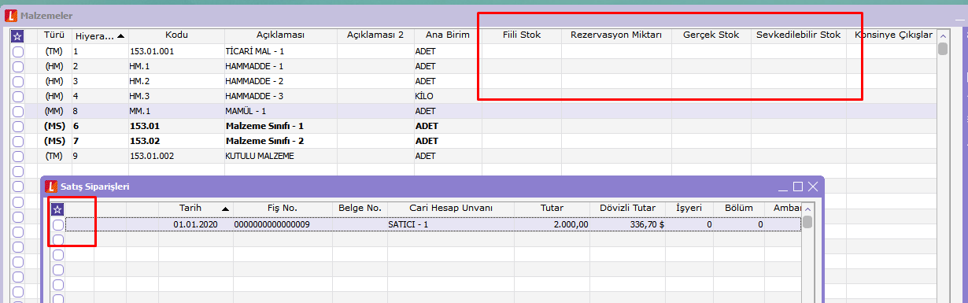Maximize the Satış Siparişleri window
The width and height of the screenshot is (968, 303).
(x=798, y=187)
